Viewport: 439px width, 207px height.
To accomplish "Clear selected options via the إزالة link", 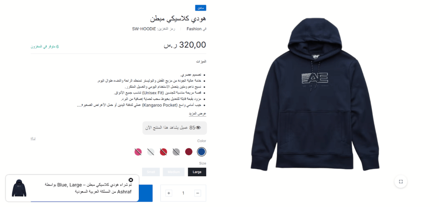I will tap(33, 138).
